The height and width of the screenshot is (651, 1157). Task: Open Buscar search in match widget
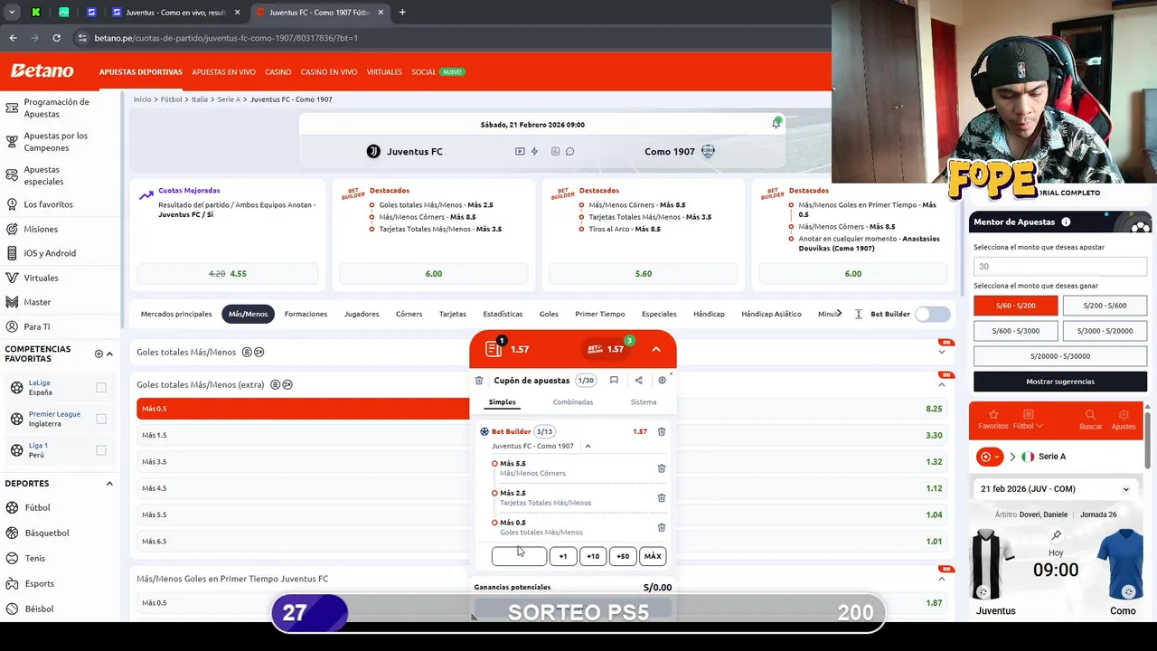tap(1091, 420)
